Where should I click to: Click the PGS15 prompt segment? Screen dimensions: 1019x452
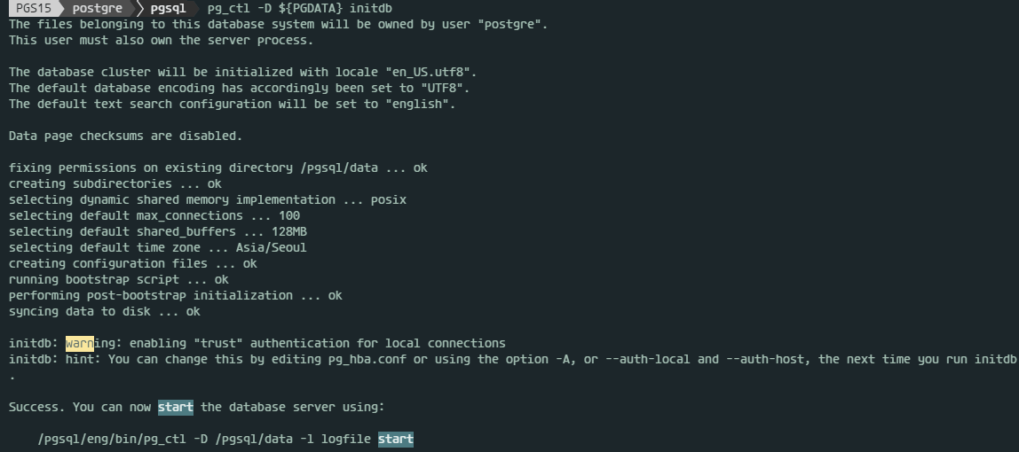click(34, 8)
